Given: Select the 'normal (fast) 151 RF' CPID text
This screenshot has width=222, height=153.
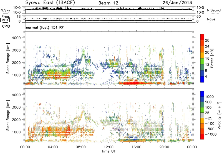Looking at the screenshot, I should (45, 27).
